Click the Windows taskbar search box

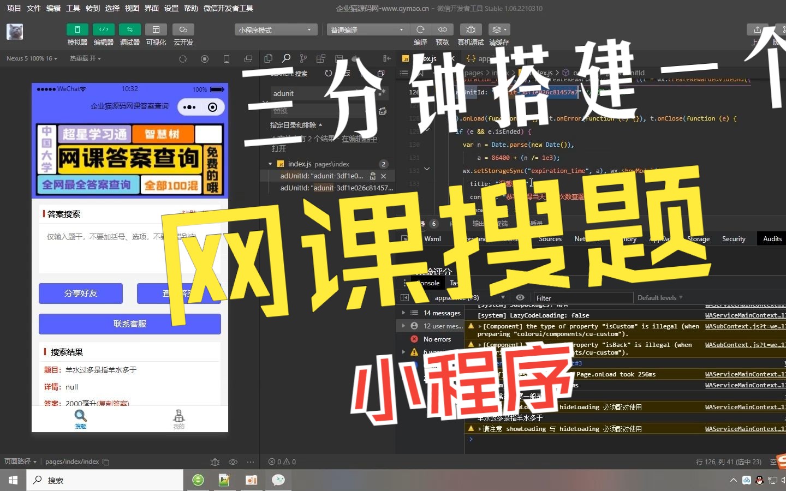click(105, 480)
